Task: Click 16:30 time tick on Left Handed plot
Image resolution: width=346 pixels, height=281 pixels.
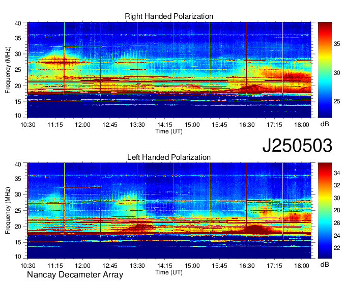Action: point(247,266)
